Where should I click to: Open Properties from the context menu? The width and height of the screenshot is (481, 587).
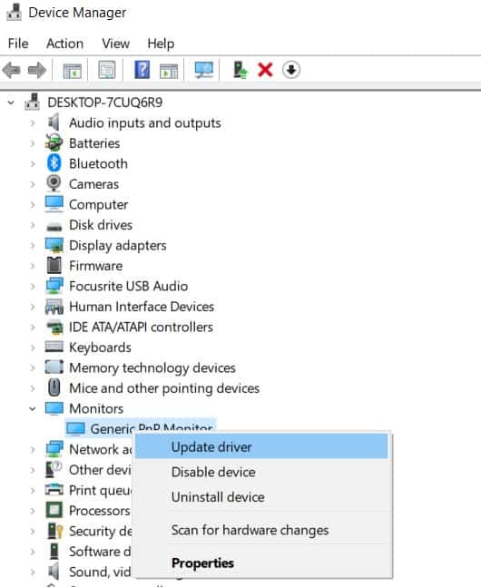pyautogui.click(x=261, y=563)
